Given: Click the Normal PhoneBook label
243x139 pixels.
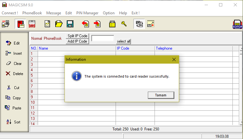Looking at the screenshot, I should [x=47, y=38].
